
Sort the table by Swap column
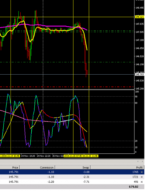(x=73, y=167)
